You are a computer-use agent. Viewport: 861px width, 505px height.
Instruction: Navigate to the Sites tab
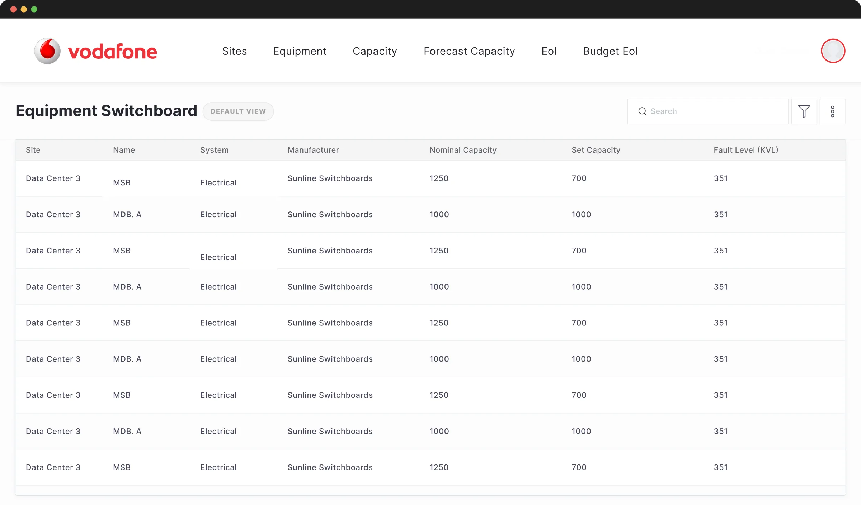tap(234, 51)
